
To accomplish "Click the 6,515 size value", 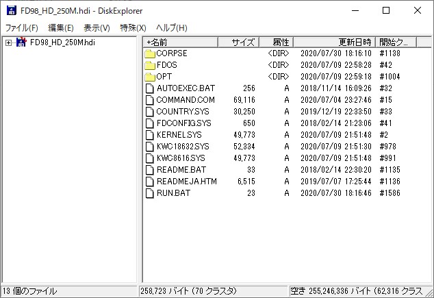I will [x=246, y=181].
